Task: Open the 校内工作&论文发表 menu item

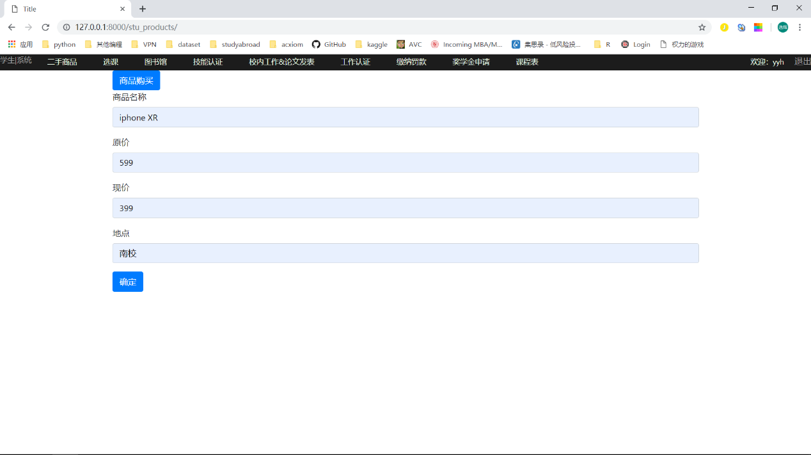Action: click(x=281, y=62)
